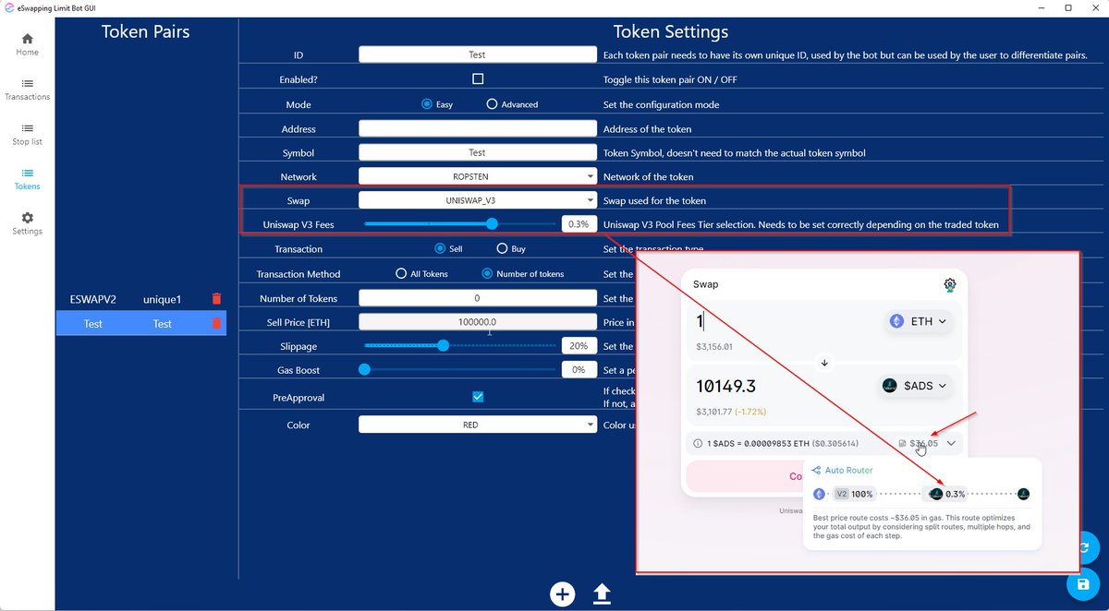Click the Gas Boost 0% value box
Screen dimensions: 1109x611
579,369
